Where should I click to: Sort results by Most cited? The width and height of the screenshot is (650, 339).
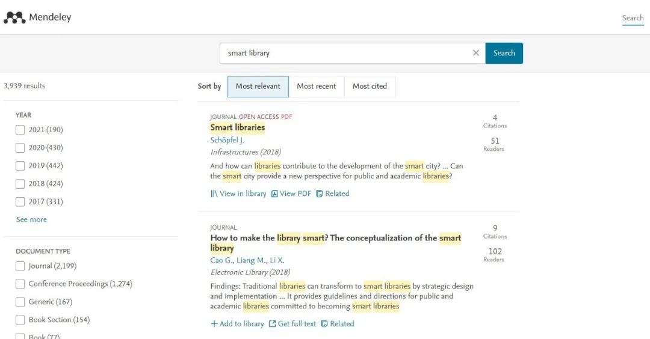pyautogui.click(x=370, y=87)
